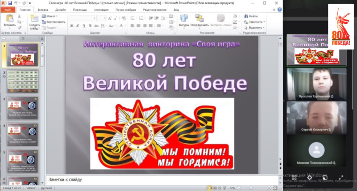Click the Save icon in quick access toolbar
This screenshot has width=357, height=191.
point(10,3)
